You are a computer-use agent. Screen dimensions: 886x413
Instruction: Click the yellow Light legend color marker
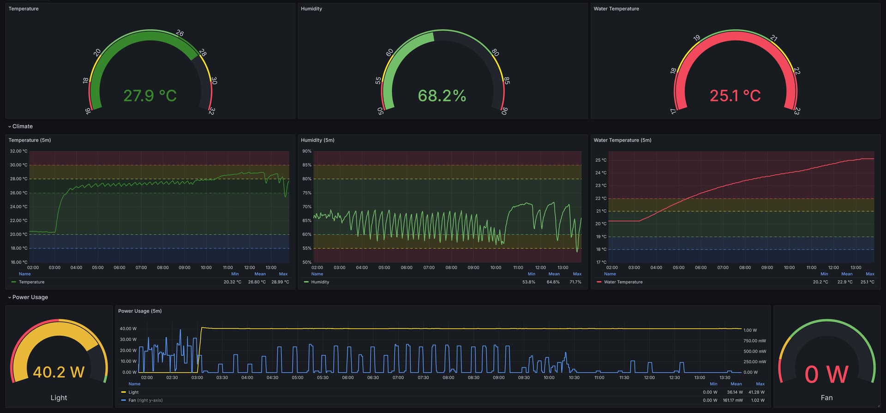pyautogui.click(x=123, y=392)
